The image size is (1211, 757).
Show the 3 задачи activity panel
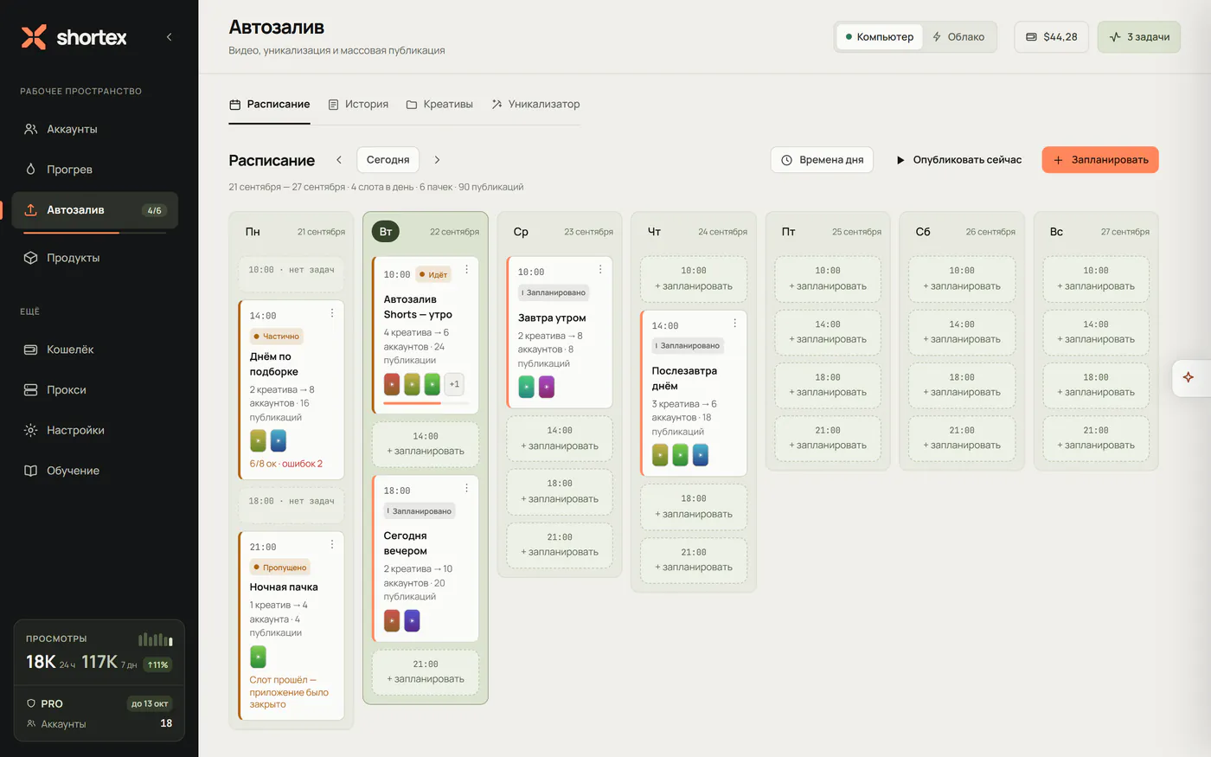[x=1138, y=37]
